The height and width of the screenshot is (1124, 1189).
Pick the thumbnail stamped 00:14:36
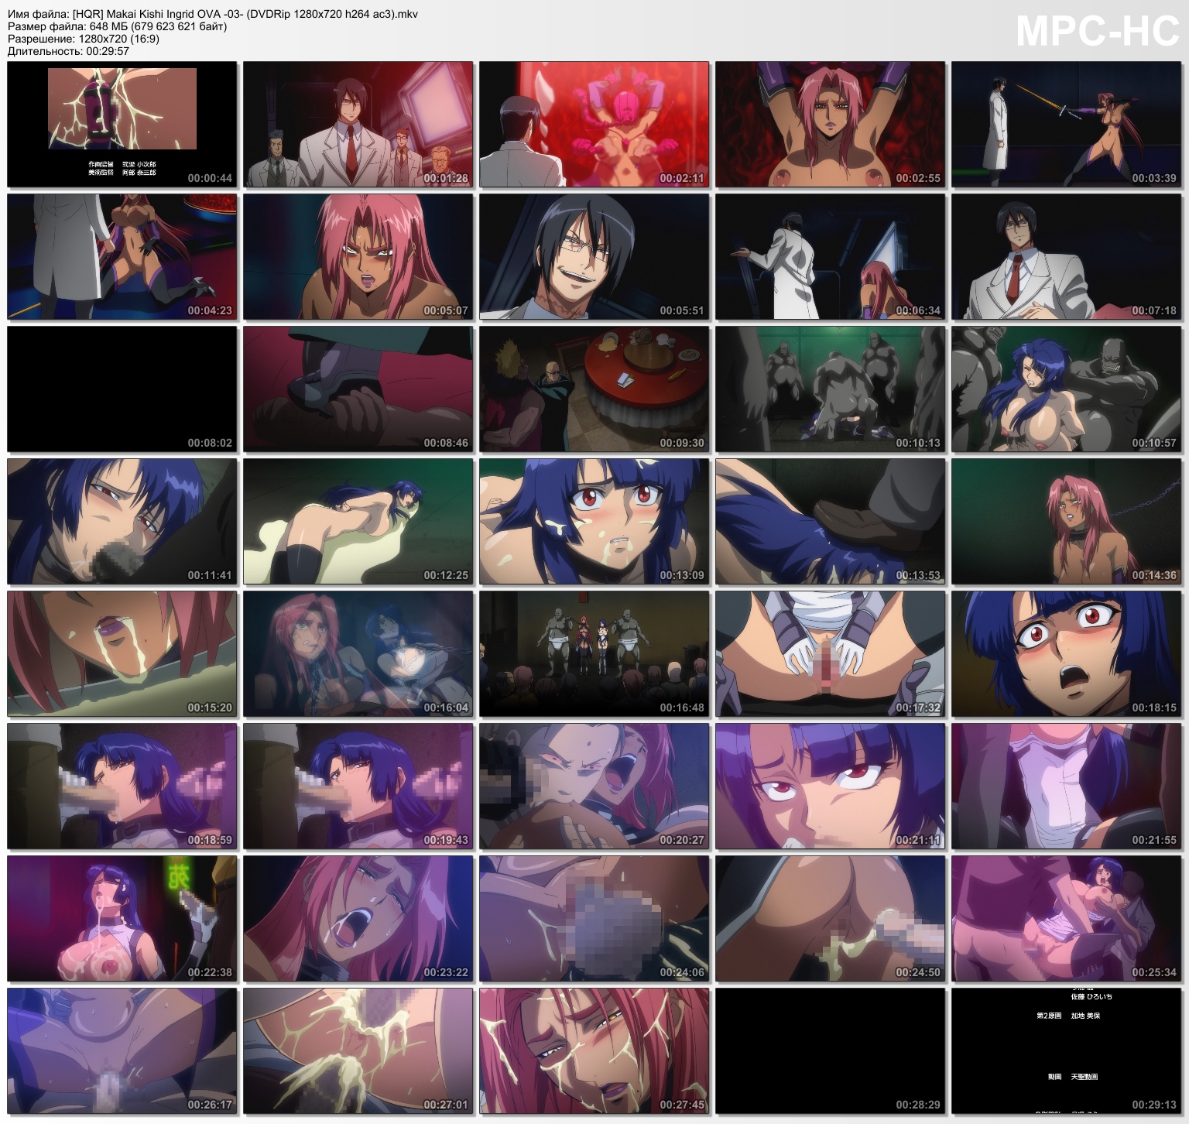tap(1067, 522)
